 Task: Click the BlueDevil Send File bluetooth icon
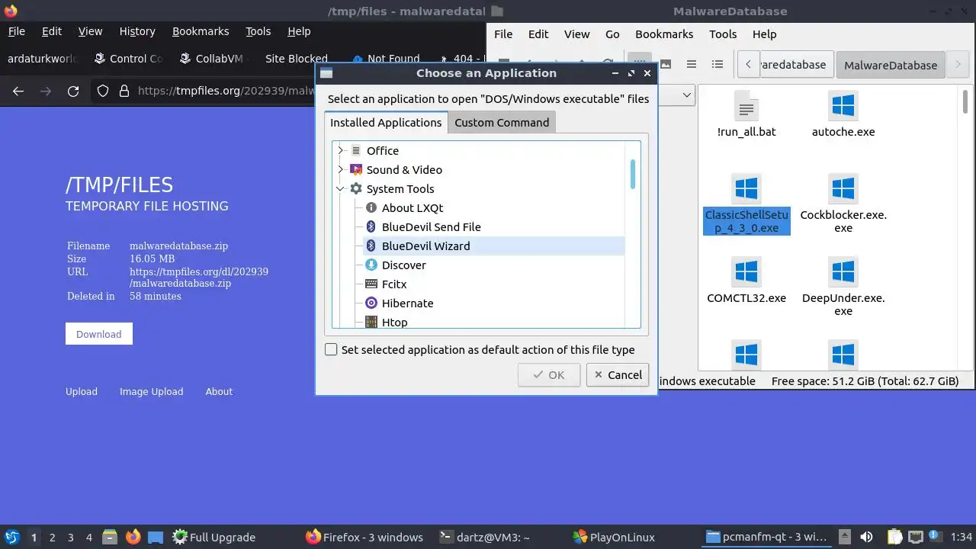pyautogui.click(x=371, y=226)
